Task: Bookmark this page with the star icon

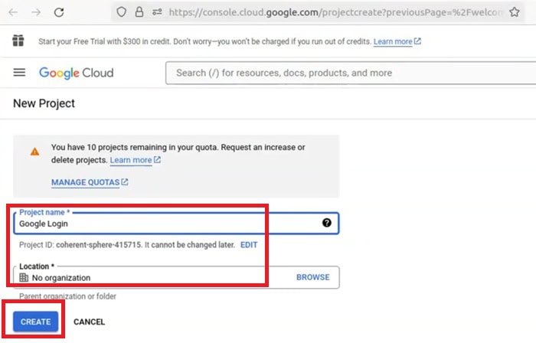Action: click(515, 12)
